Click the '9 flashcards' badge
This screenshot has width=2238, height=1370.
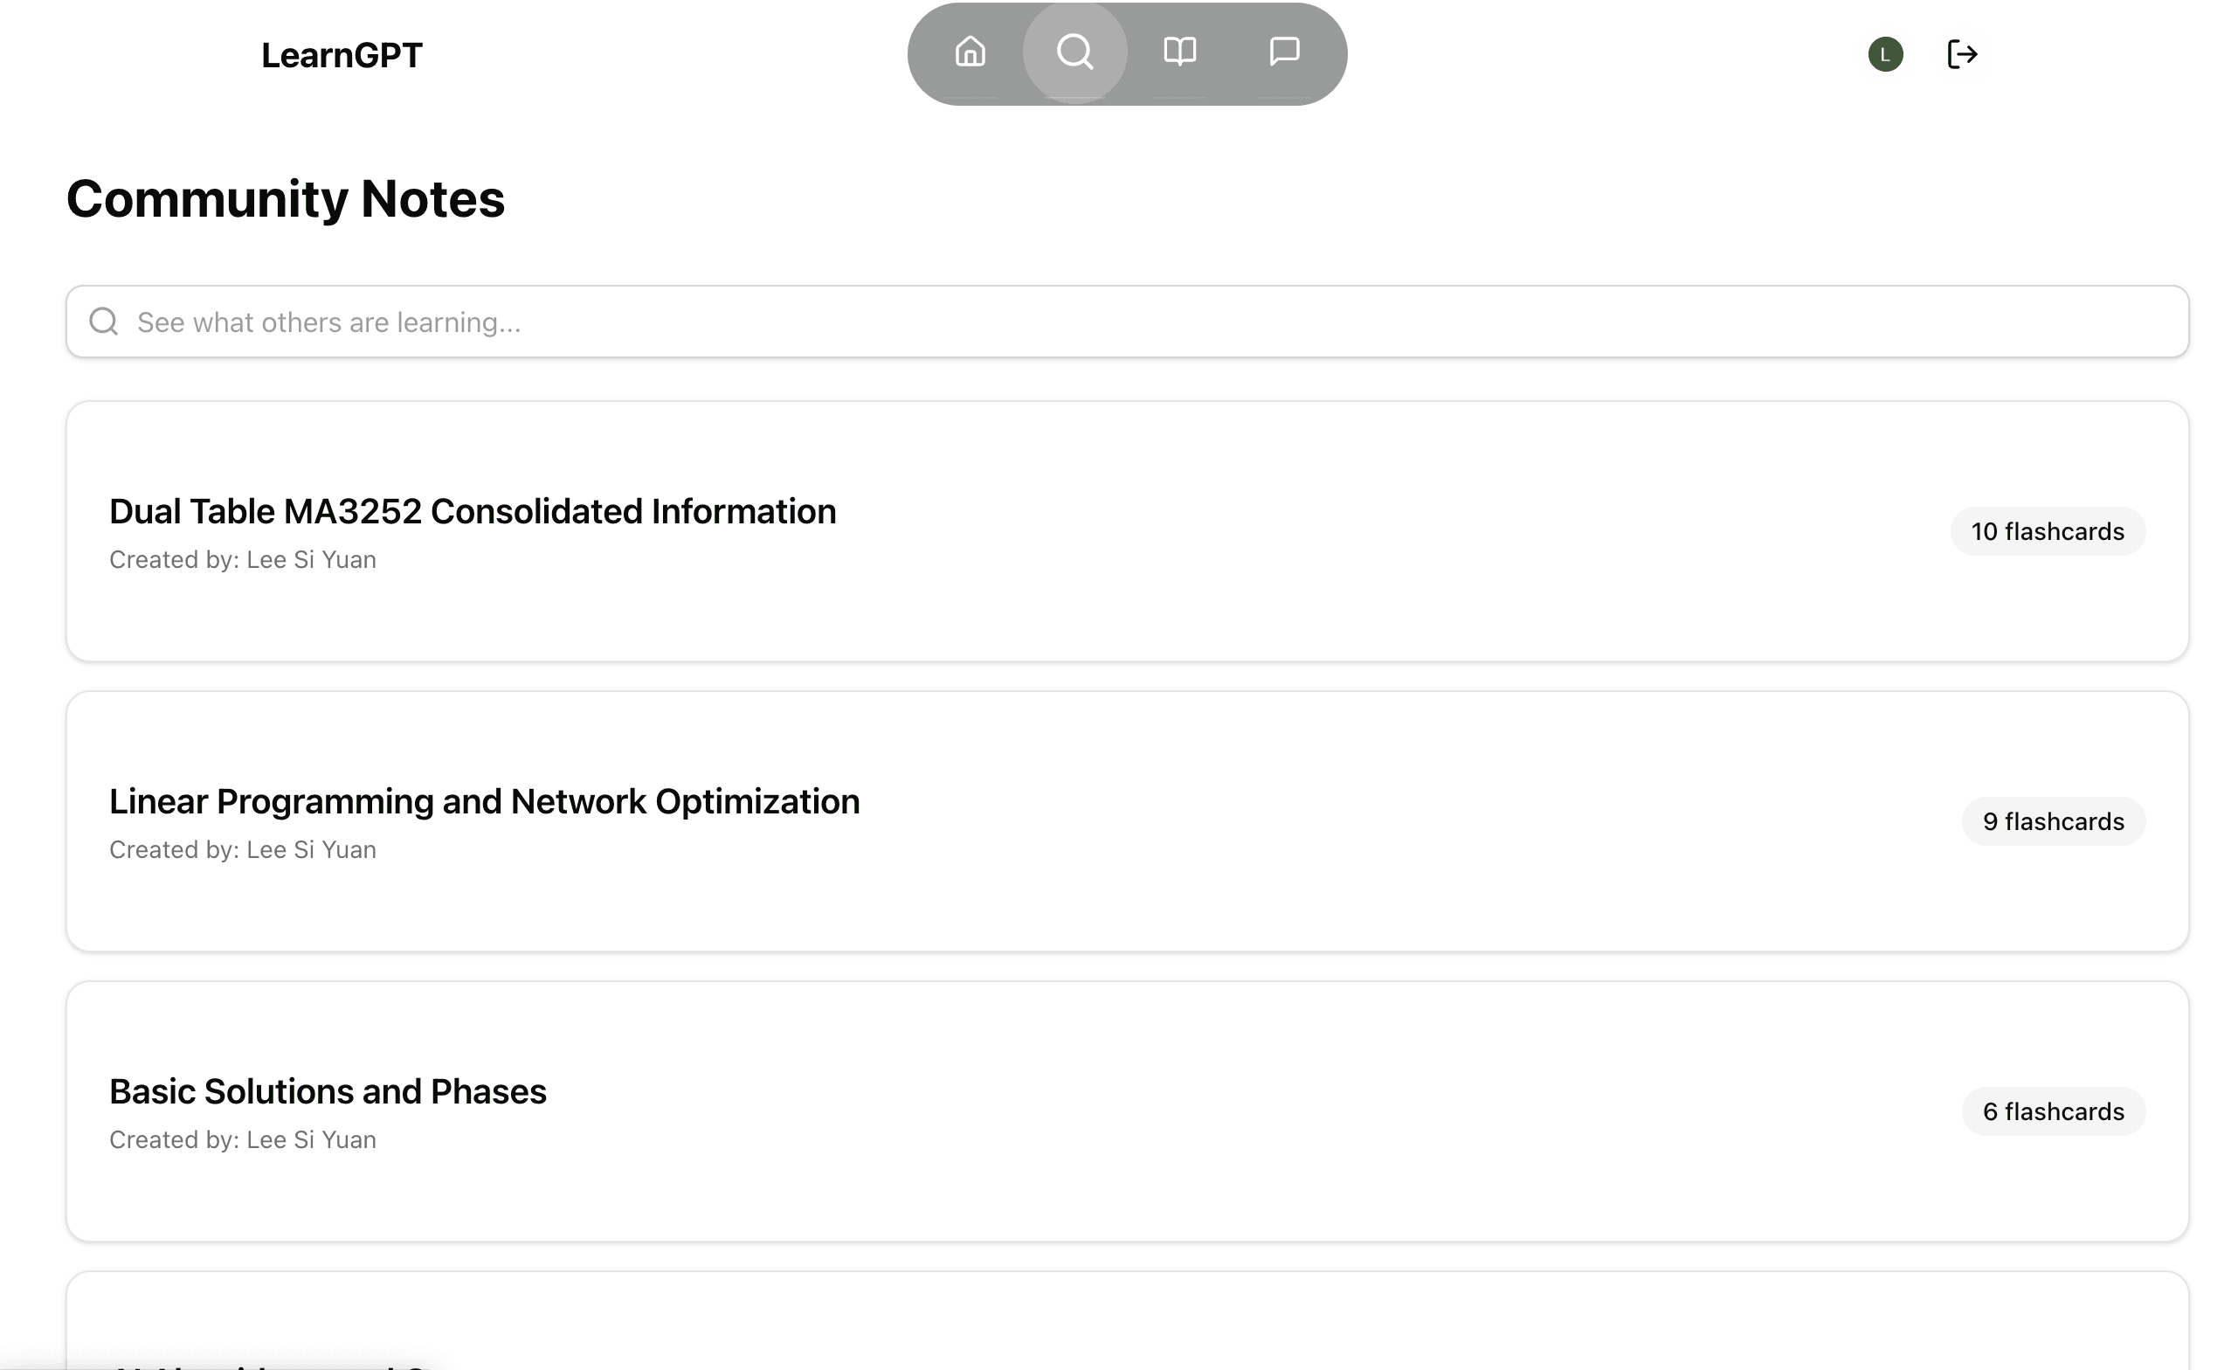[x=2053, y=821]
